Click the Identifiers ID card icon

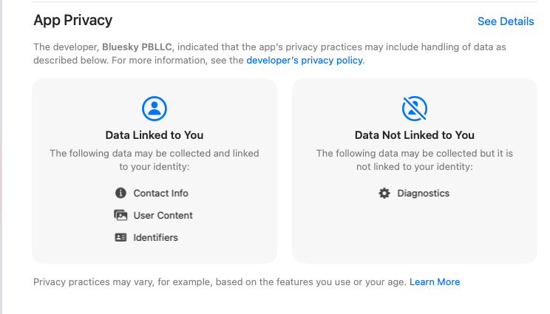pos(120,237)
